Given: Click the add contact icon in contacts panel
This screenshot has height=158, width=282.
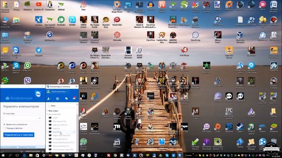Looking at the screenshot, I should coord(49,98).
